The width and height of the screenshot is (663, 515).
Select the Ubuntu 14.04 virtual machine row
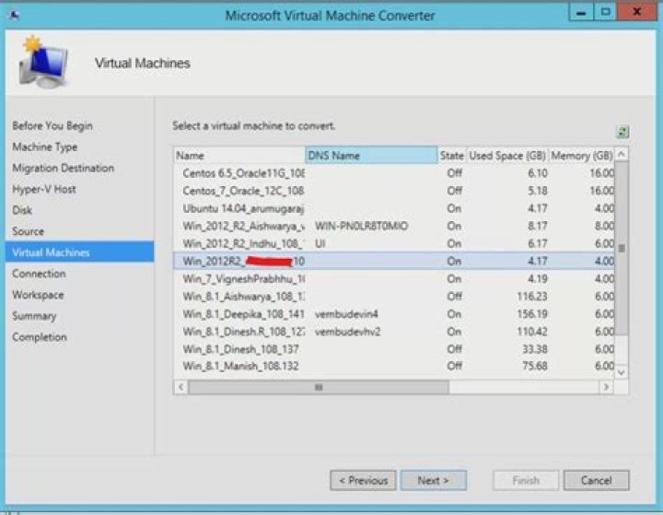tap(244, 208)
